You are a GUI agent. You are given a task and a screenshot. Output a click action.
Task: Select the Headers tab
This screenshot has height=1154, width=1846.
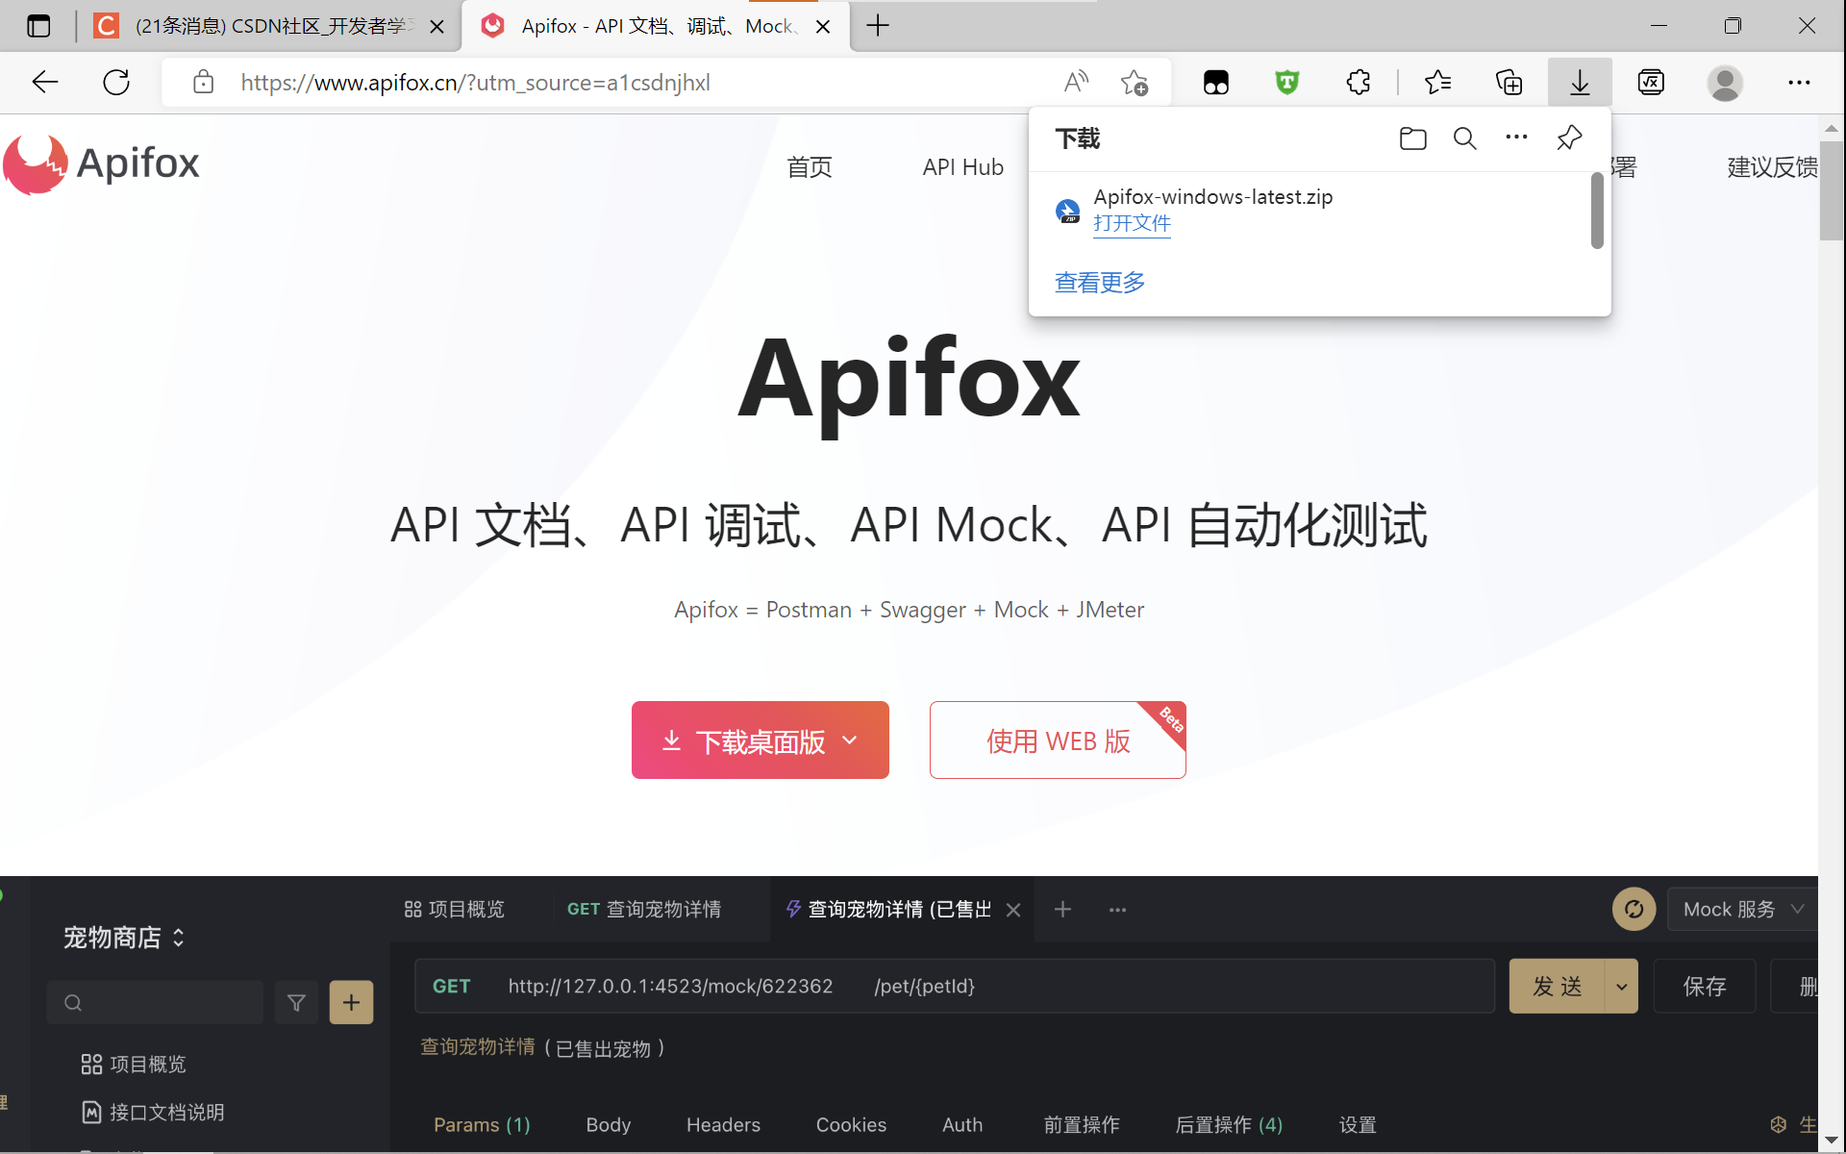[723, 1124]
